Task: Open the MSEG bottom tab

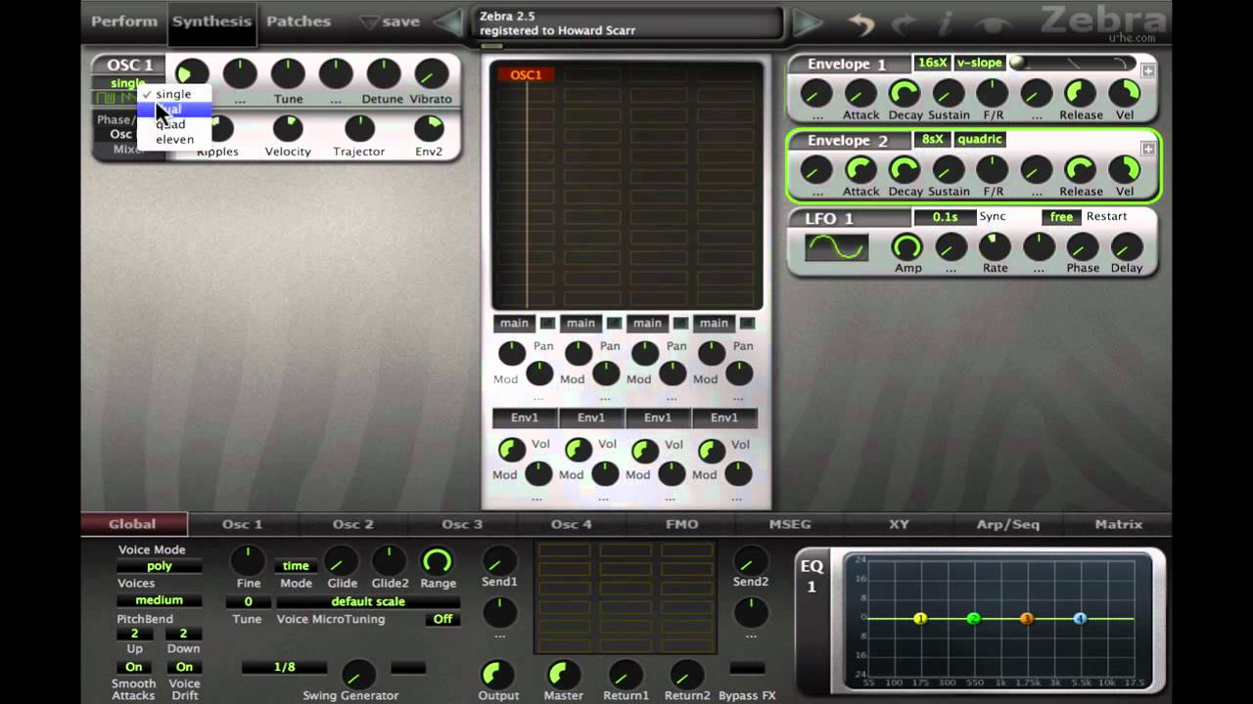Action: 790,525
